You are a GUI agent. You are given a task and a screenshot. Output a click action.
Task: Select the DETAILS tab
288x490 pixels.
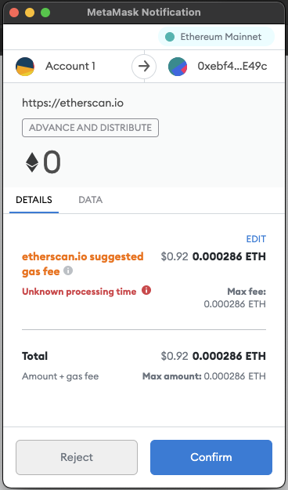pos(34,200)
